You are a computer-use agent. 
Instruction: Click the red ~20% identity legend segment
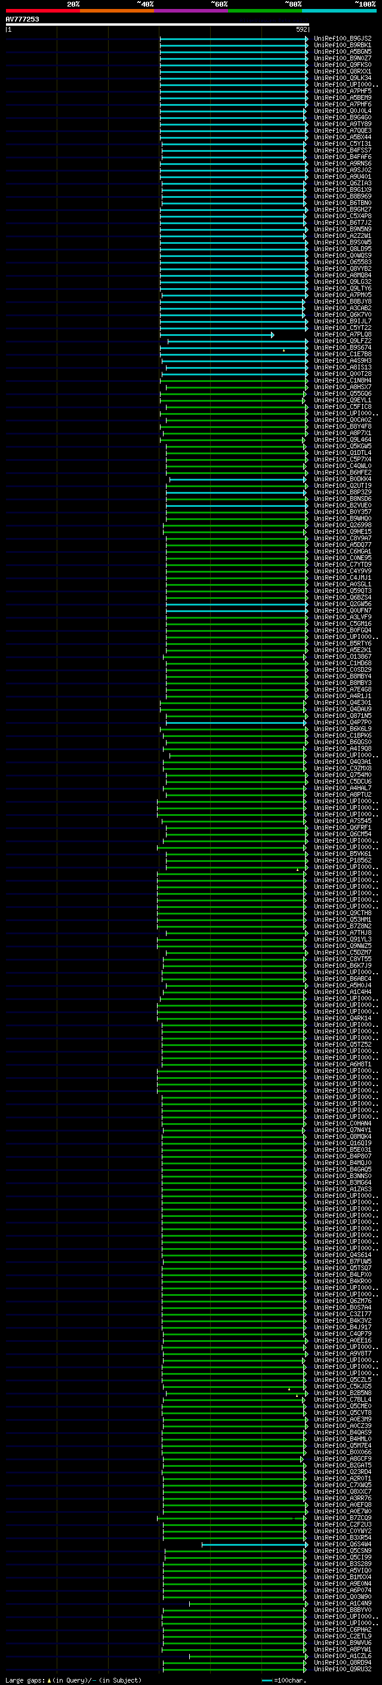[x=42, y=11]
